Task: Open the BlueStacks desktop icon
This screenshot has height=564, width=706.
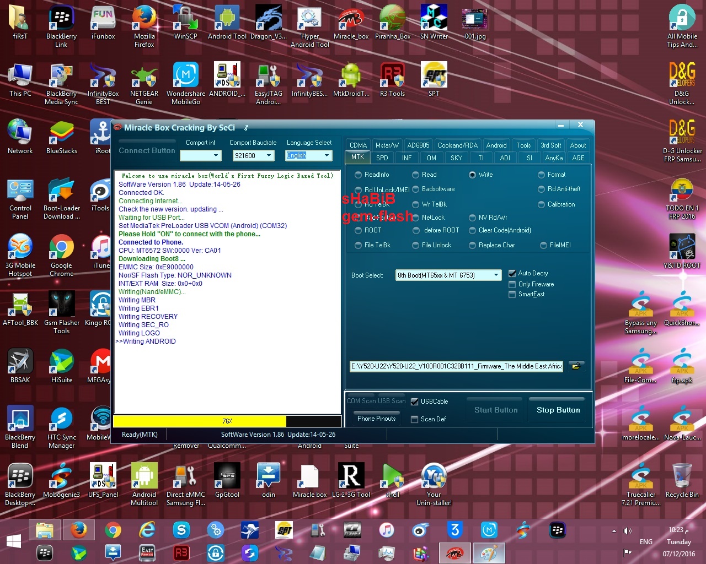Action: click(x=62, y=137)
